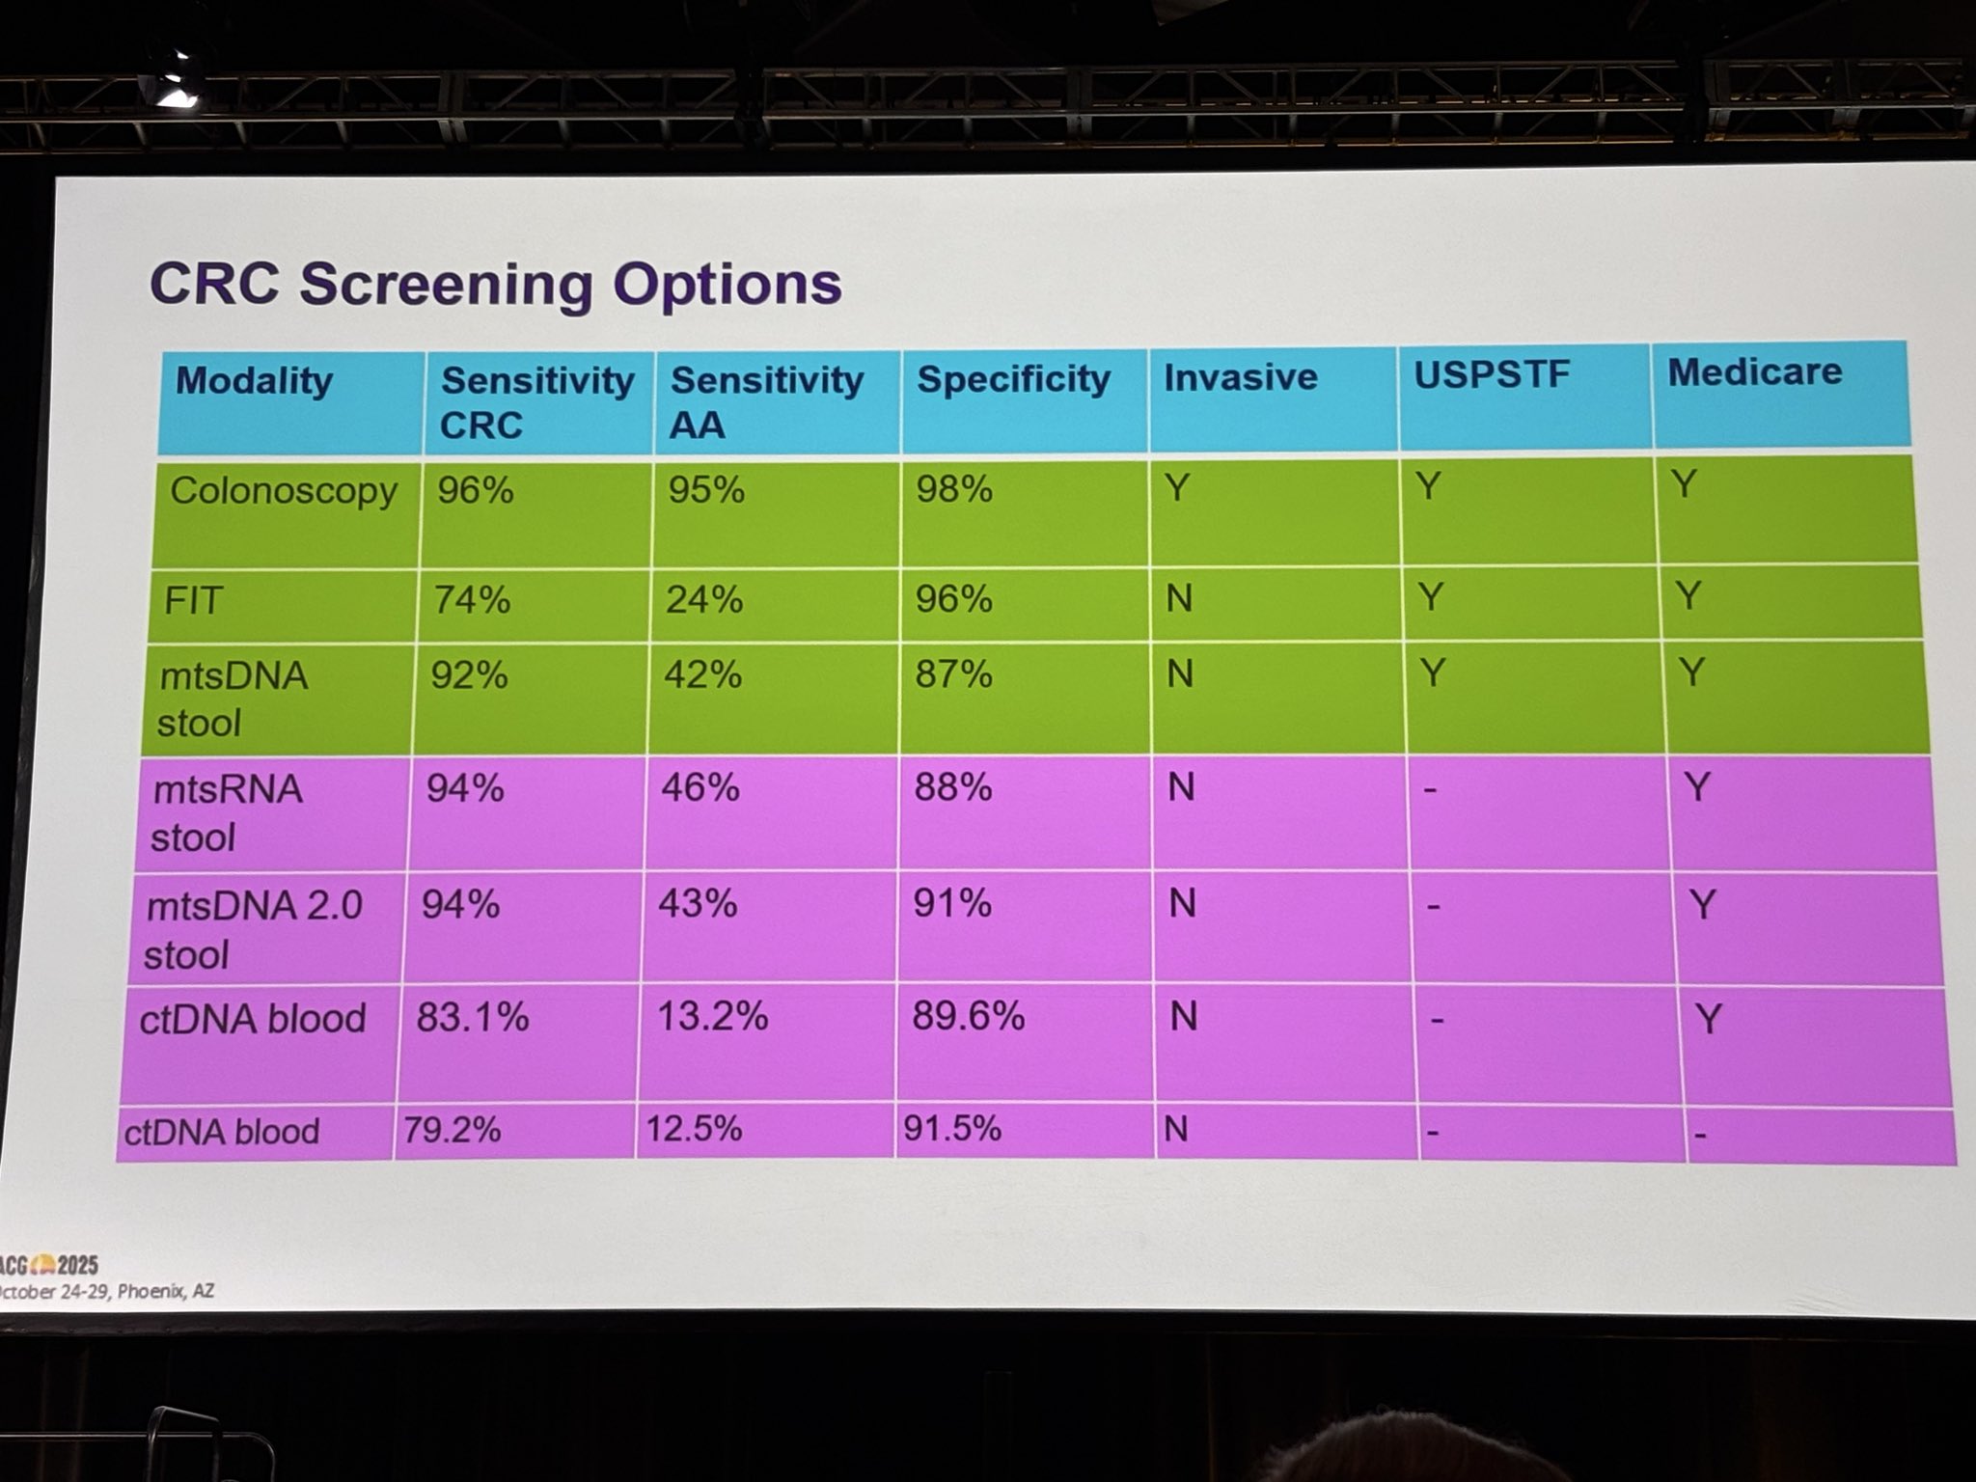Click the CRC Screening Options title
Viewport: 1976px width, 1482px height.
pos(496,284)
